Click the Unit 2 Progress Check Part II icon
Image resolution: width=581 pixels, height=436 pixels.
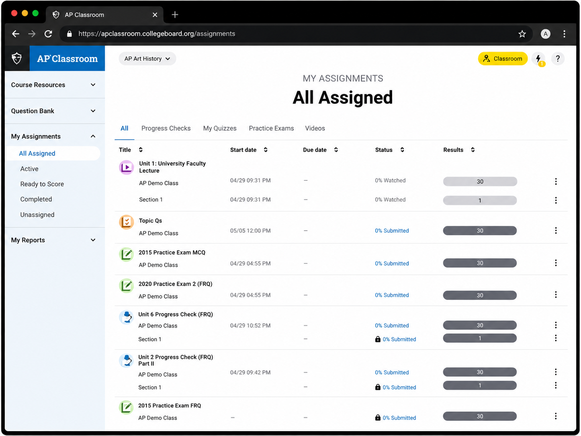(127, 361)
